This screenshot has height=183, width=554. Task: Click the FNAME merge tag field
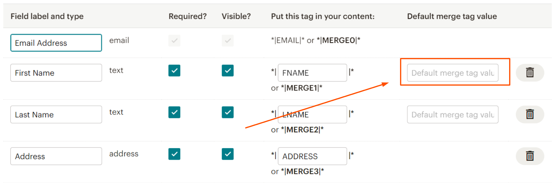point(312,73)
